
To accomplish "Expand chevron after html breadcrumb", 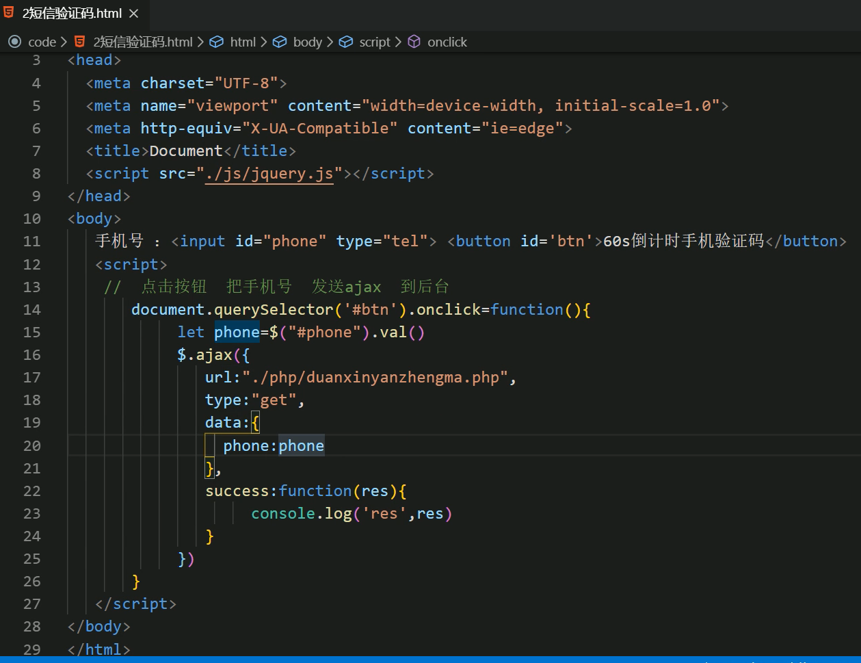I will pos(263,42).
